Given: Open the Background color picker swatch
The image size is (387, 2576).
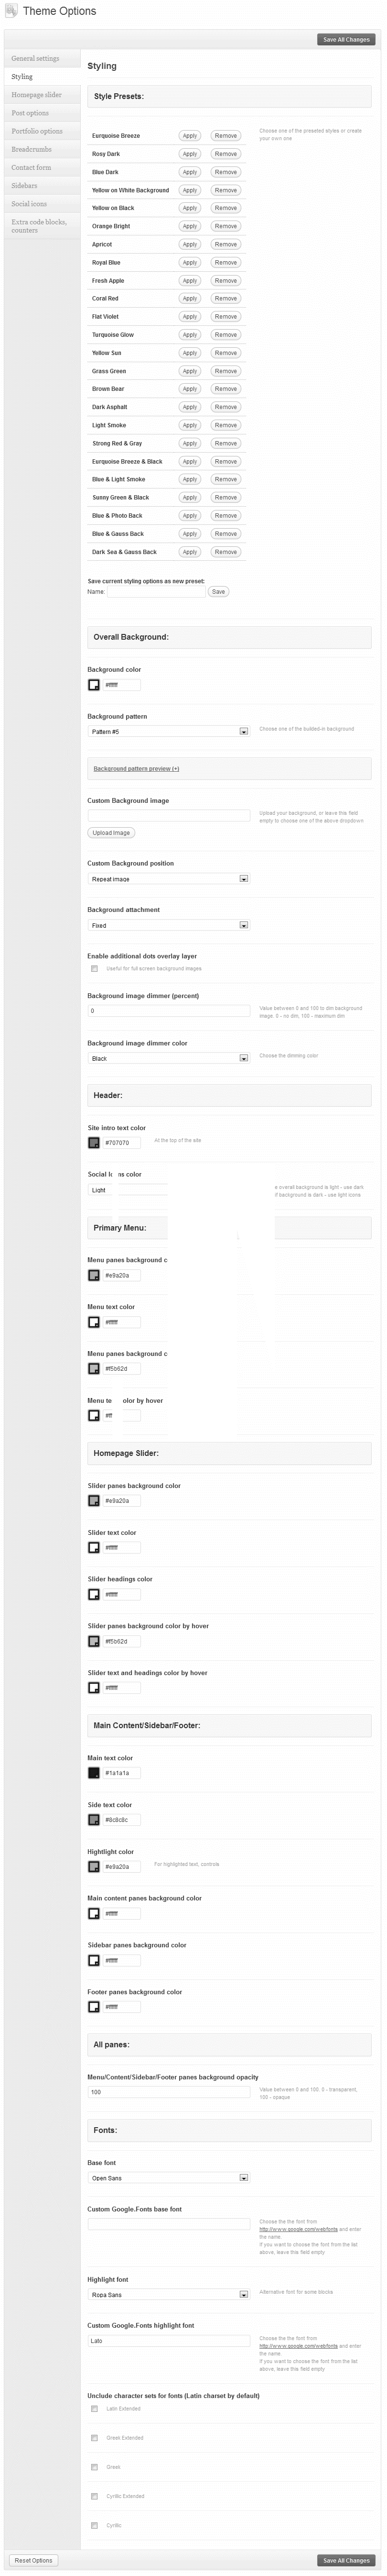Looking at the screenshot, I should pos(94,685).
